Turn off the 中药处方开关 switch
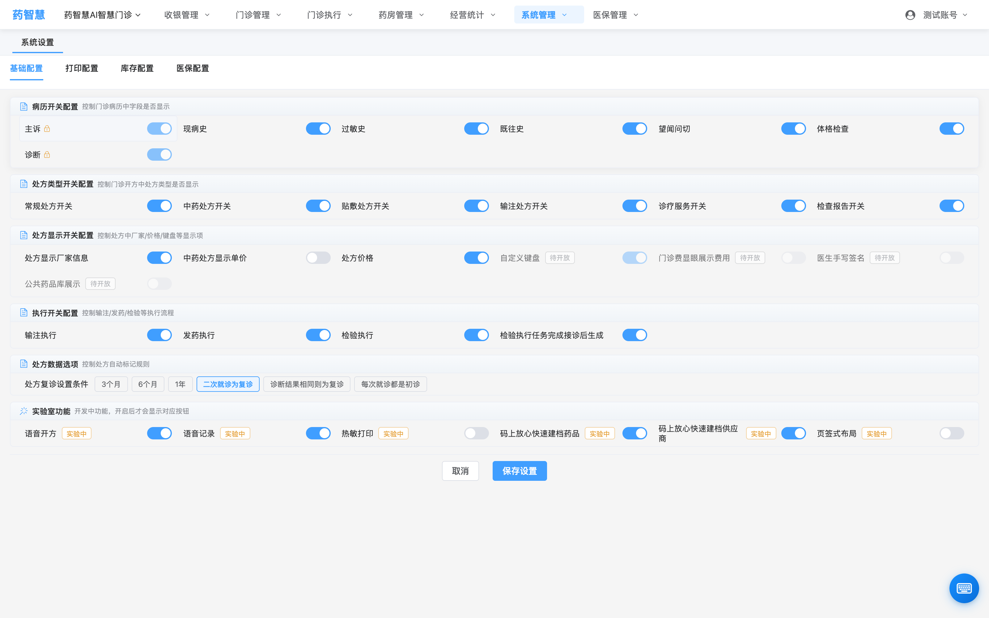 (318, 206)
